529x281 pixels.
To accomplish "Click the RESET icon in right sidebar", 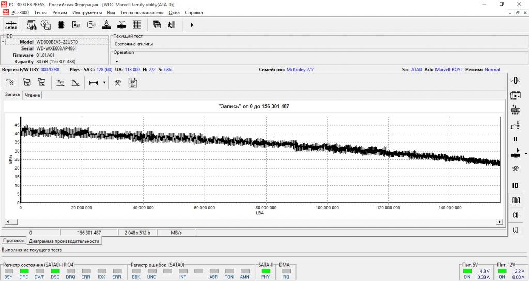I will tap(515, 110).
